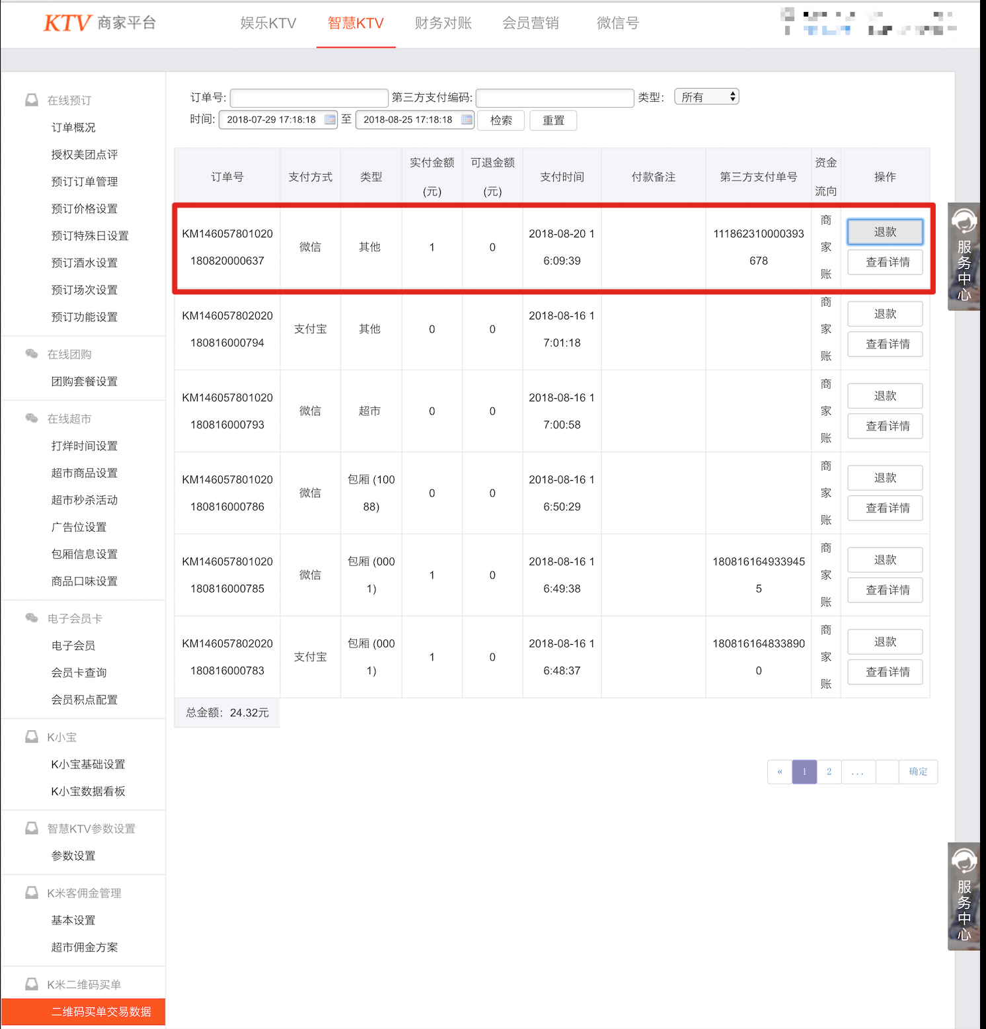The height and width of the screenshot is (1029, 986).
Task: Click the K米客佣金管理 section tray icon
Action: pyautogui.click(x=32, y=893)
